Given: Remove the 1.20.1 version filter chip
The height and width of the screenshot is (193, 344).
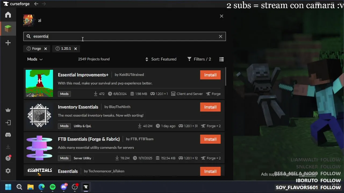Looking at the screenshot, I should [76, 49].
